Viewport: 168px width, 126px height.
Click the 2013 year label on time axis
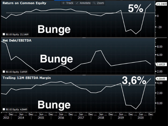tap(6, 118)
